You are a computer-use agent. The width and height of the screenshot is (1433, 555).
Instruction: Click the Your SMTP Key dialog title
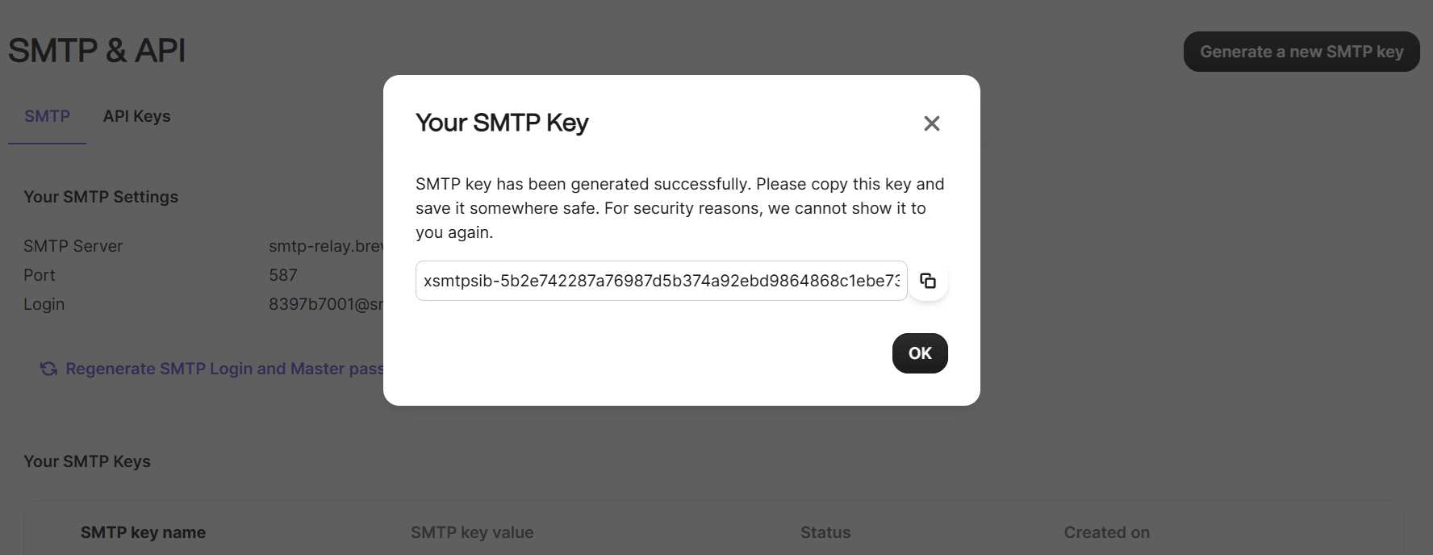[x=502, y=123]
